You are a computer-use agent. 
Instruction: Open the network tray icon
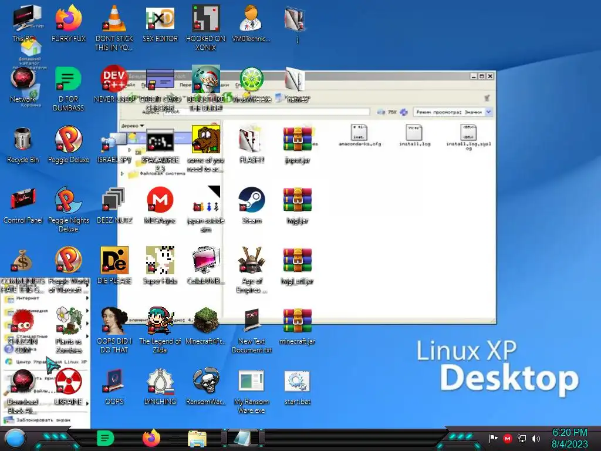pos(522,438)
